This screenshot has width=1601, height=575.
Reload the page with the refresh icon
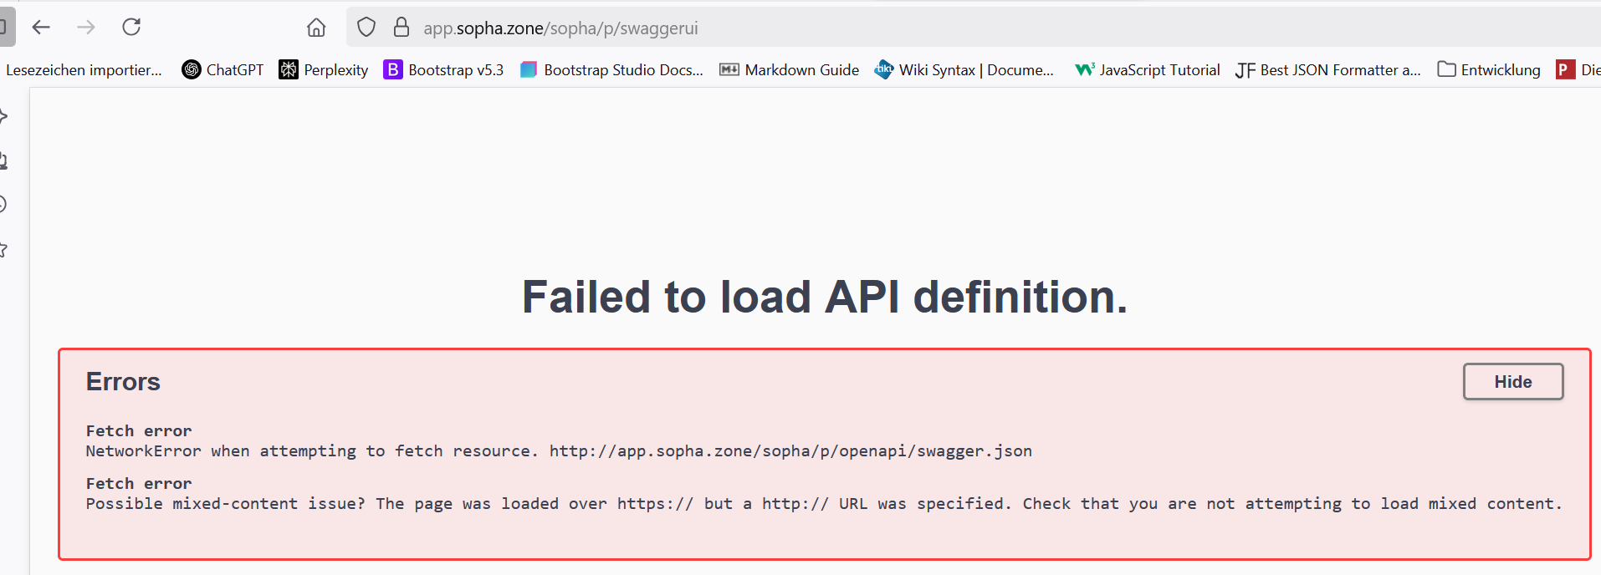(131, 28)
